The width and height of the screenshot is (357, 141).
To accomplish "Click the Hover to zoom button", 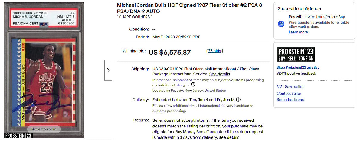I will point(43,129).
